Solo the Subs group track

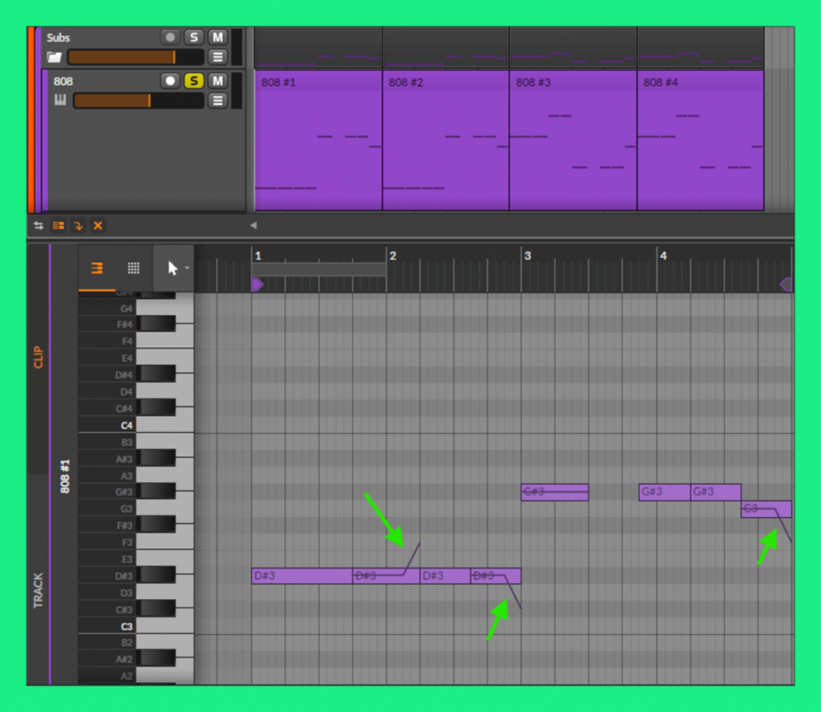[x=193, y=37]
